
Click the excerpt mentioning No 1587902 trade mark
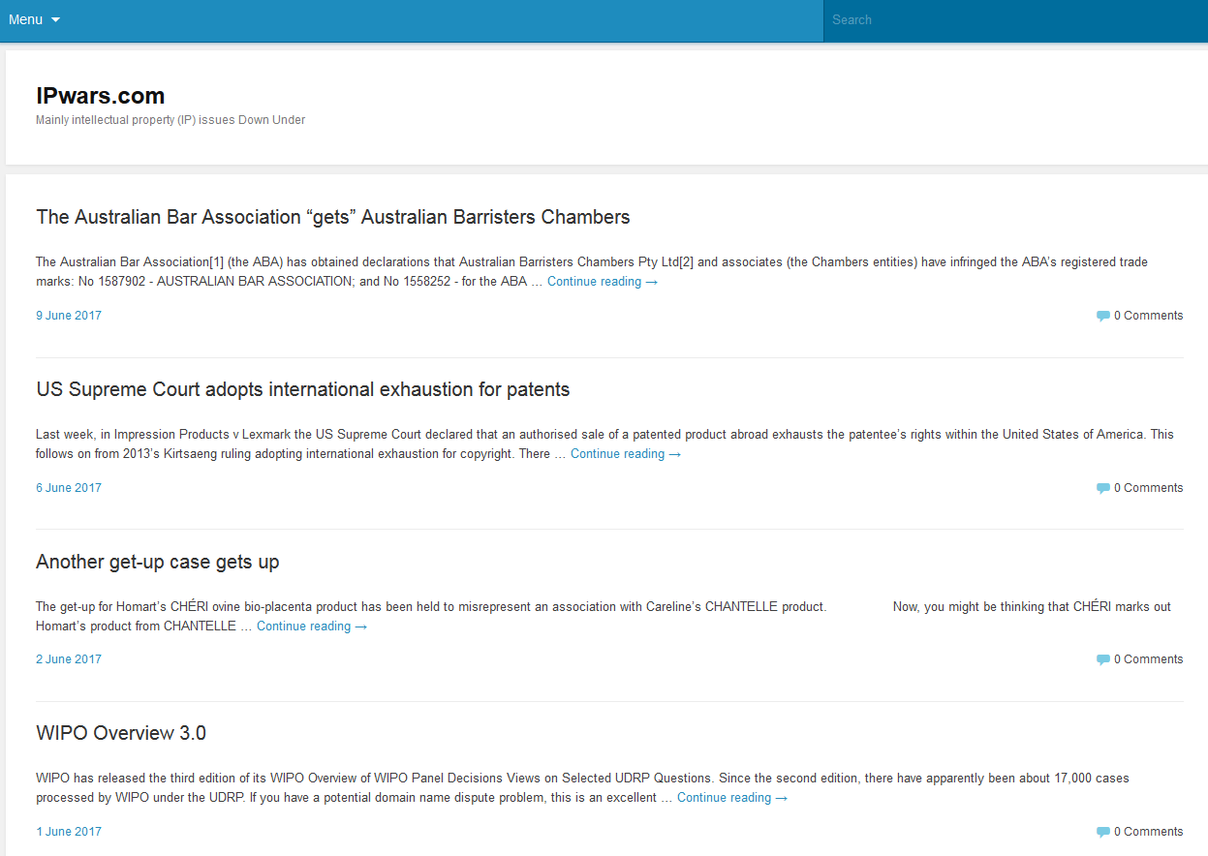tap(592, 272)
